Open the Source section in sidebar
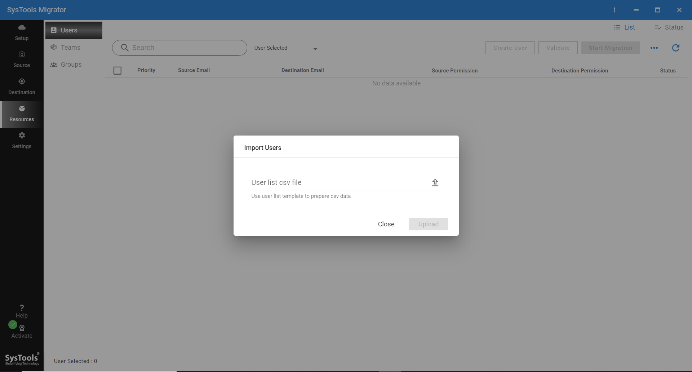Image resolution: width=692 pixels, height=372 pixels. click(22, 59)
